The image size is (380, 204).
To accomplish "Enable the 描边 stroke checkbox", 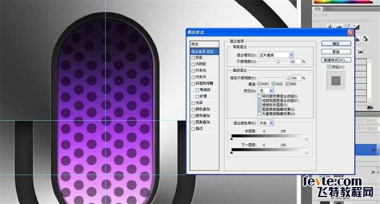I will click(193, 129).
